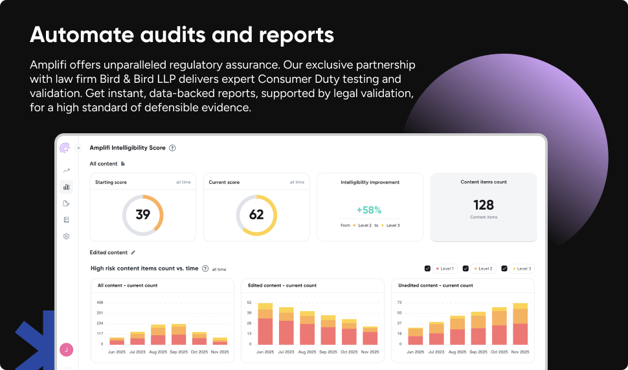The width and height of the screenshot is (628, 370).
Task: Open the Current score 'all time' filter
Action: coord(297,182)
